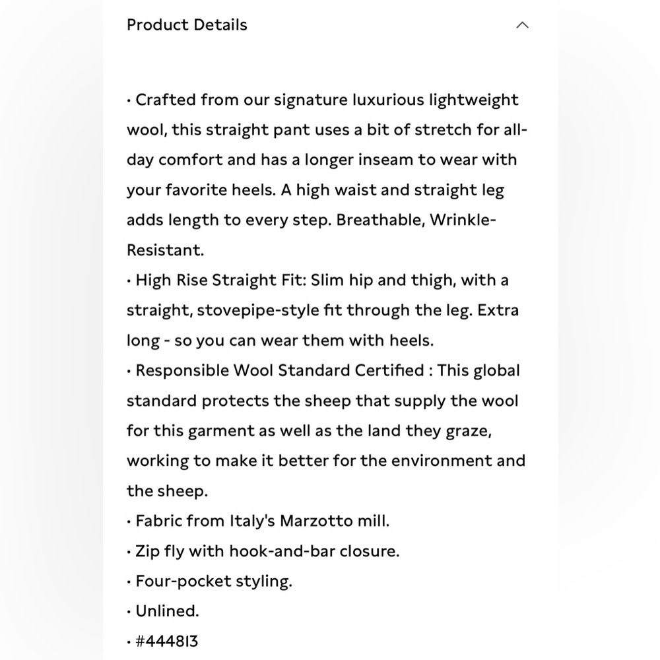
Task: Click the 'straight, stovepipe-style fit' line
Action: [x=323, y=310]
